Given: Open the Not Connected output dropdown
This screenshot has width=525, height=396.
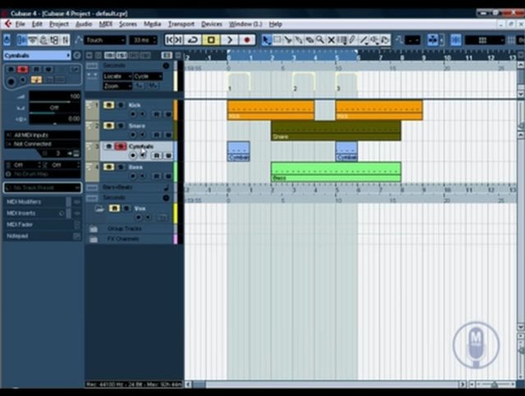Looking at the screenshot, I should click(43, 144).
